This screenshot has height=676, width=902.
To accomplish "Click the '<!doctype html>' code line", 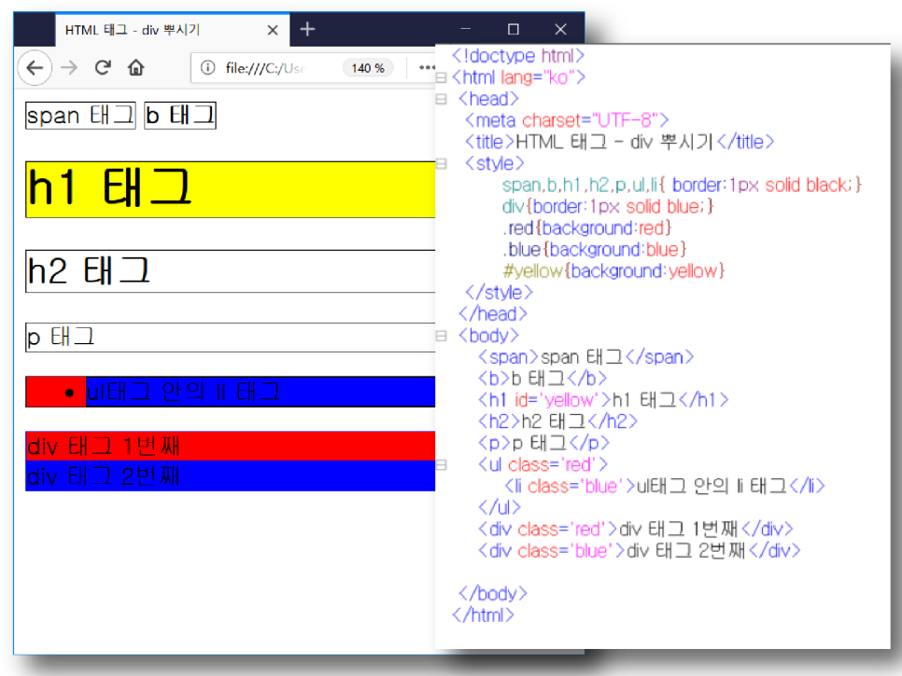I will point(517,56).
